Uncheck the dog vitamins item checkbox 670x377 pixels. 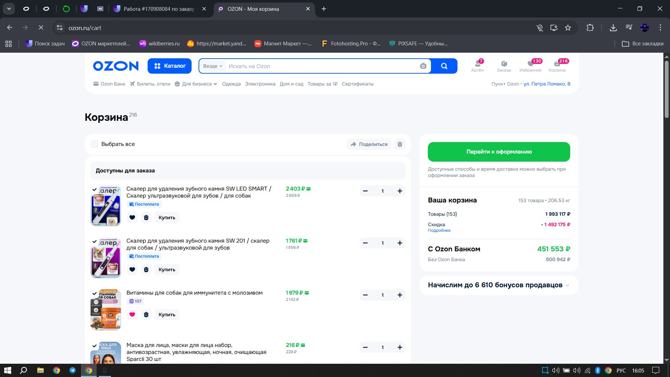tap(94, 294)
